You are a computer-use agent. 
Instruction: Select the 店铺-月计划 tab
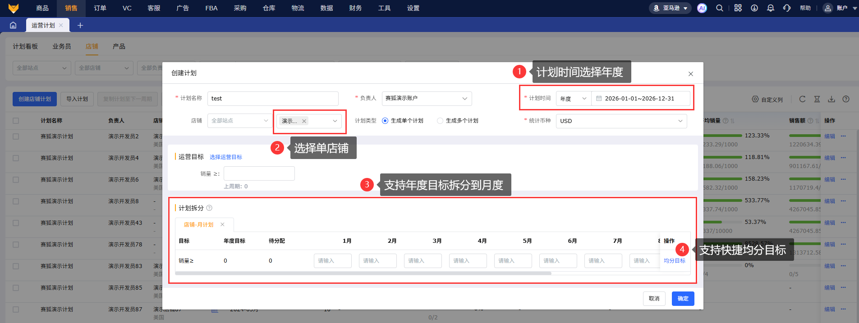point(198,225)
